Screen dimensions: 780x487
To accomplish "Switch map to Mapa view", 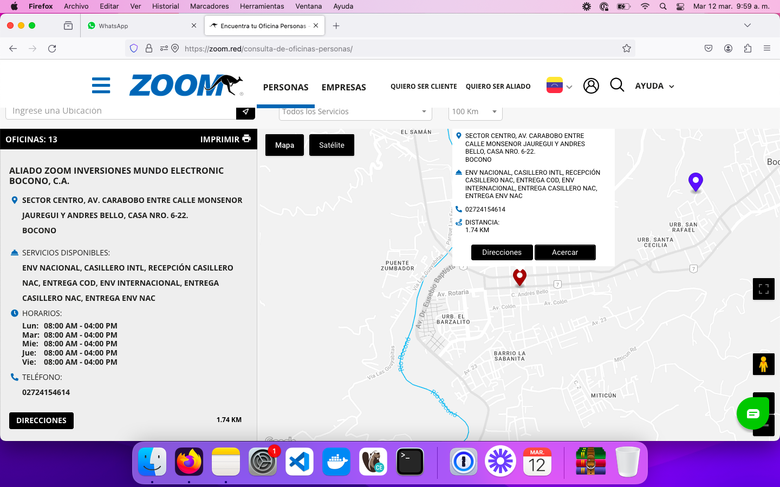I will pos(284,145).
